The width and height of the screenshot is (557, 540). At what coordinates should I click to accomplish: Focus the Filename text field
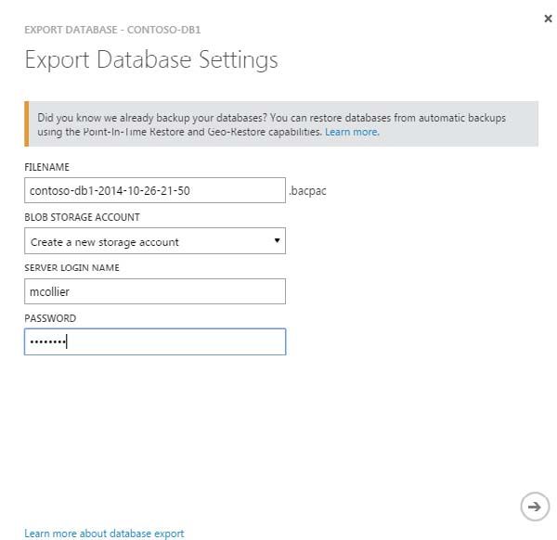(154, 191)
